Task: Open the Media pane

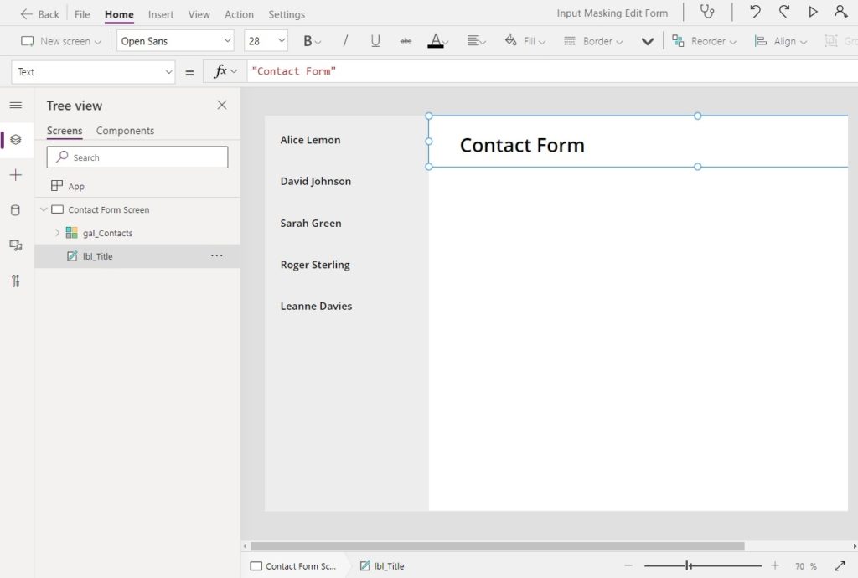Action: (15, 245)
